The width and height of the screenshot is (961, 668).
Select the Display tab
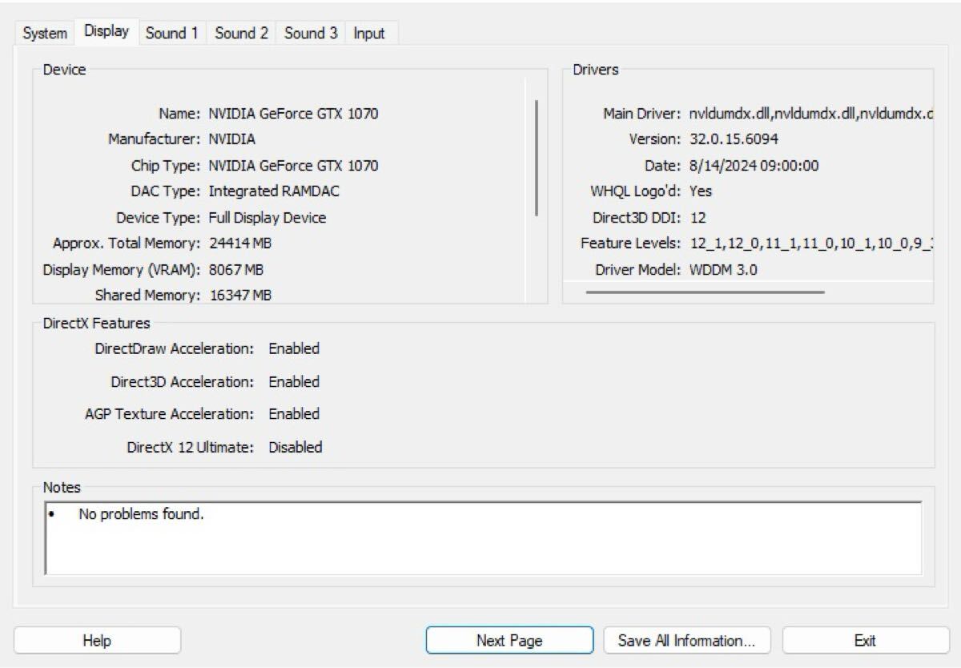[x=107, y=32]
